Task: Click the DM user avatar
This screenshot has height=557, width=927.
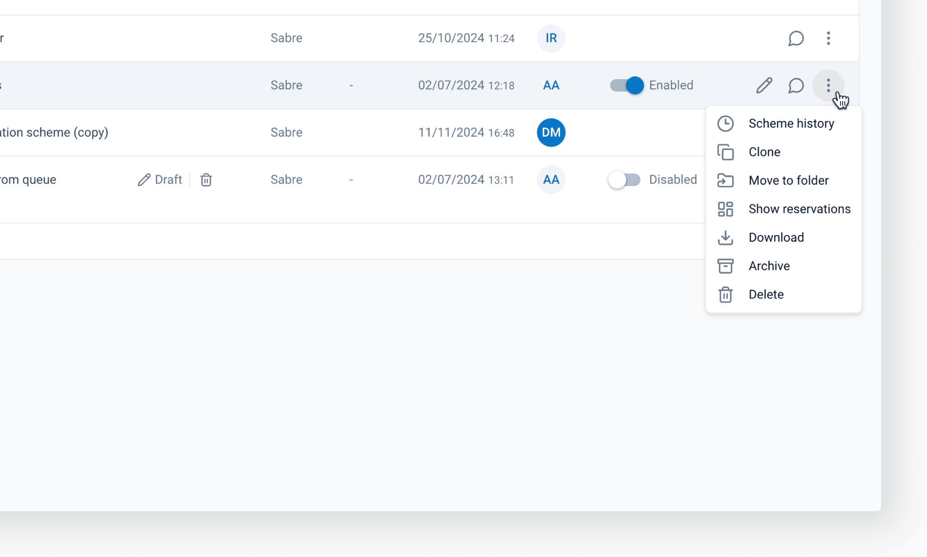Action: point(551,132)
